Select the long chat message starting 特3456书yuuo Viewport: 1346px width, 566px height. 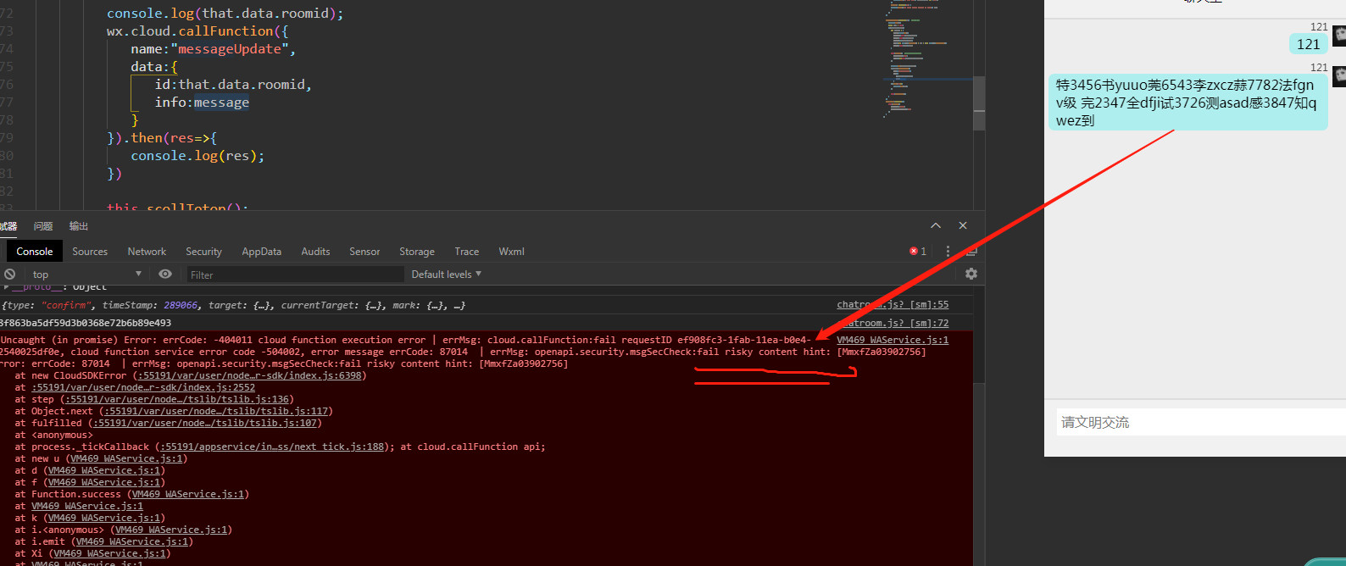[1187, 102]
